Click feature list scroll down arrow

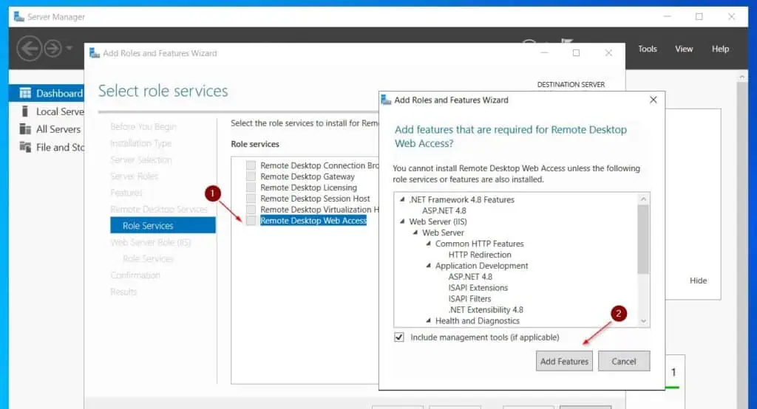click(x=643, y=321)
